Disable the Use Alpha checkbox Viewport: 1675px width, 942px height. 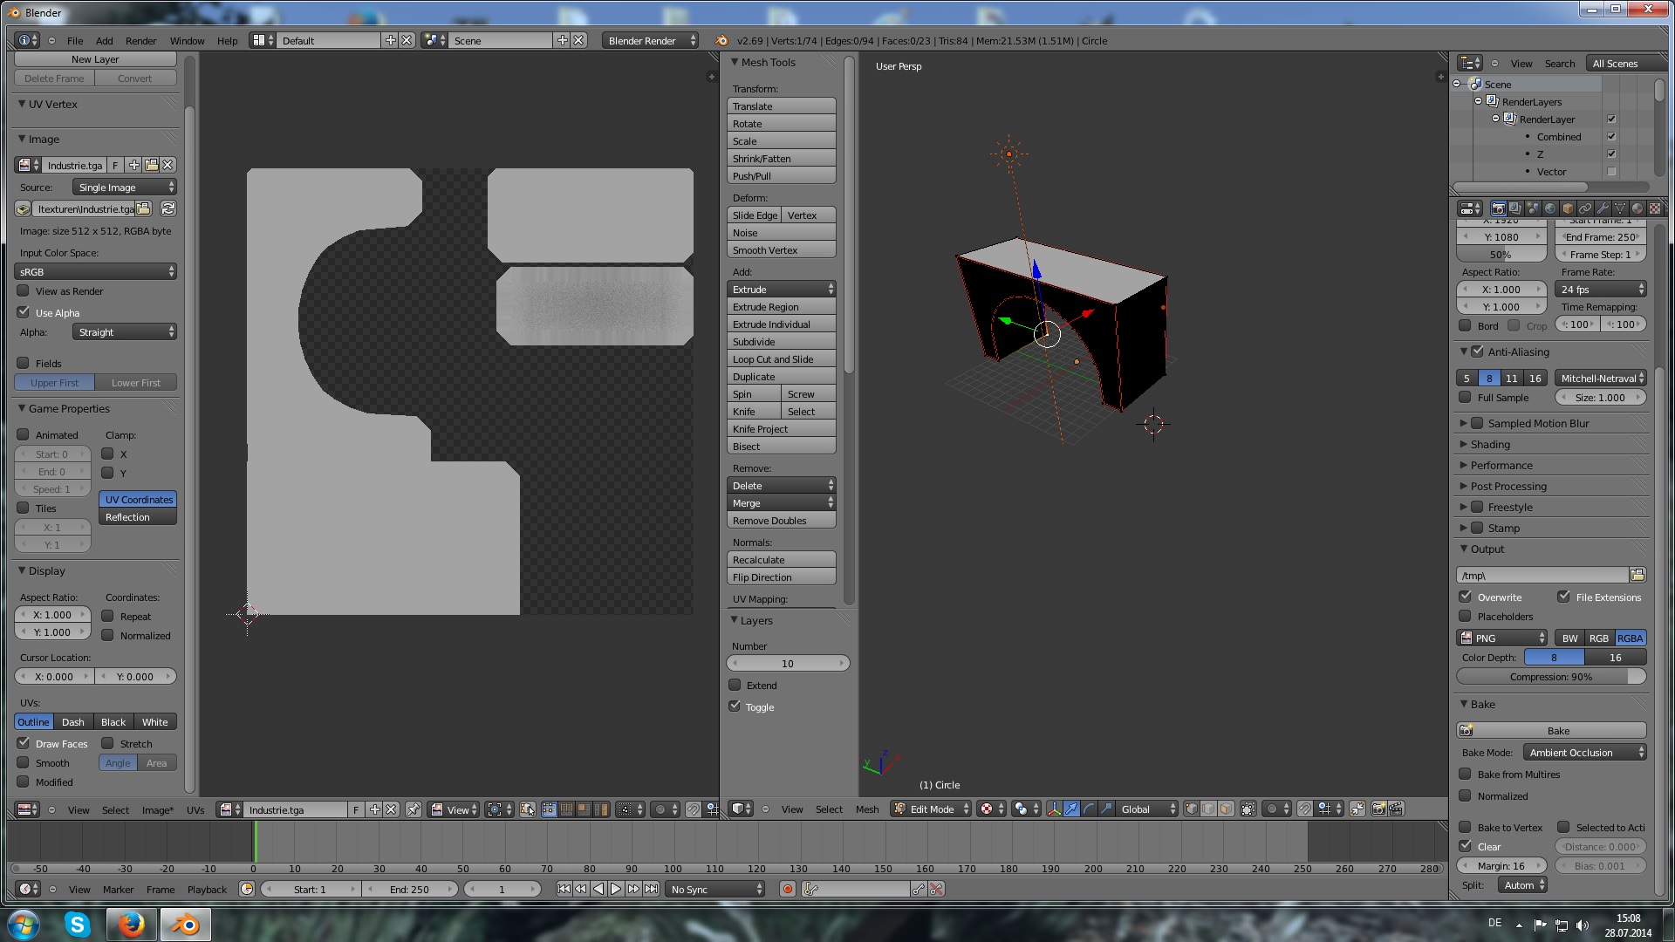coord(24,312)
